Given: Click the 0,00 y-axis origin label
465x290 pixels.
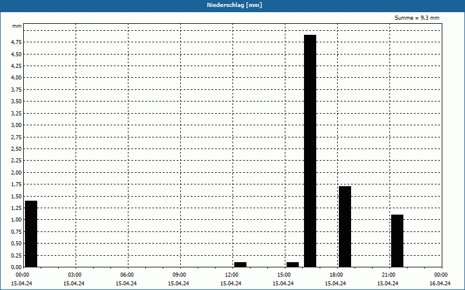Looking at the screenshot, I should coord(16,267).
